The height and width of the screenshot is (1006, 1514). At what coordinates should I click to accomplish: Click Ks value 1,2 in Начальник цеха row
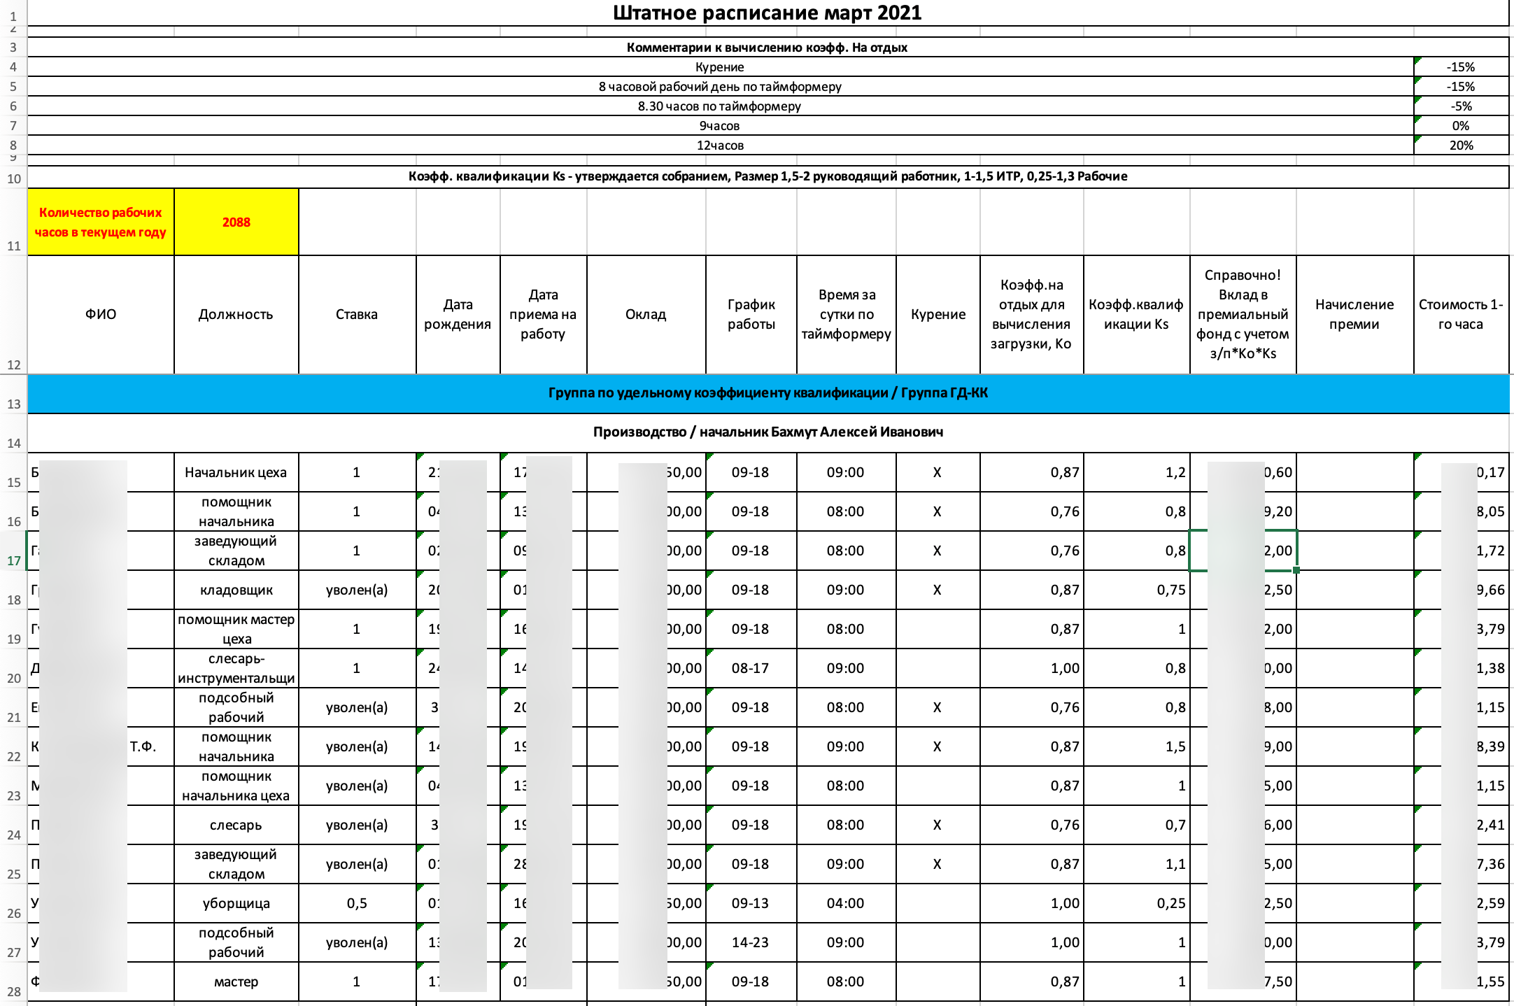(x=1137, y=473)
